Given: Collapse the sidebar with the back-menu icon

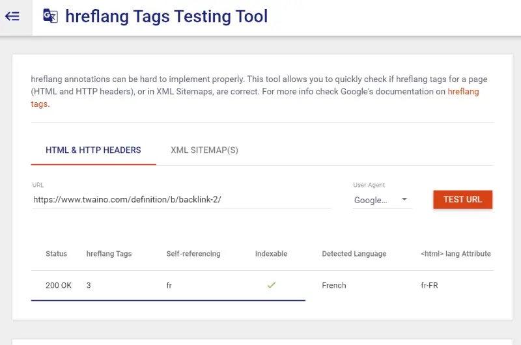Looking at the screenshot, I should click(12, 16).
